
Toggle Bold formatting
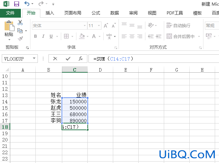35,36
